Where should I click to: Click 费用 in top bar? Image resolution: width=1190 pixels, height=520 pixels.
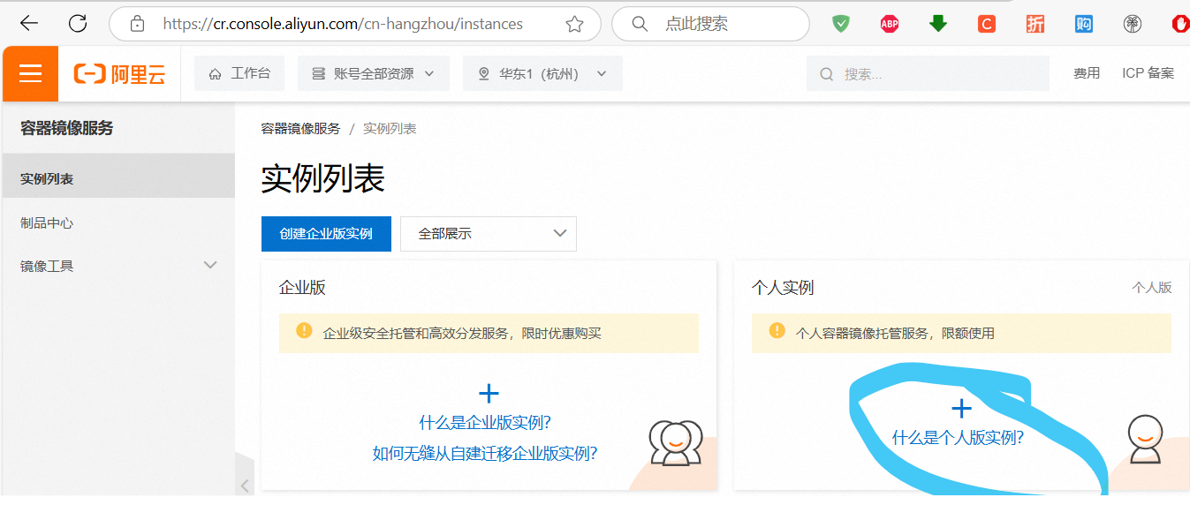coord(1087,73)
